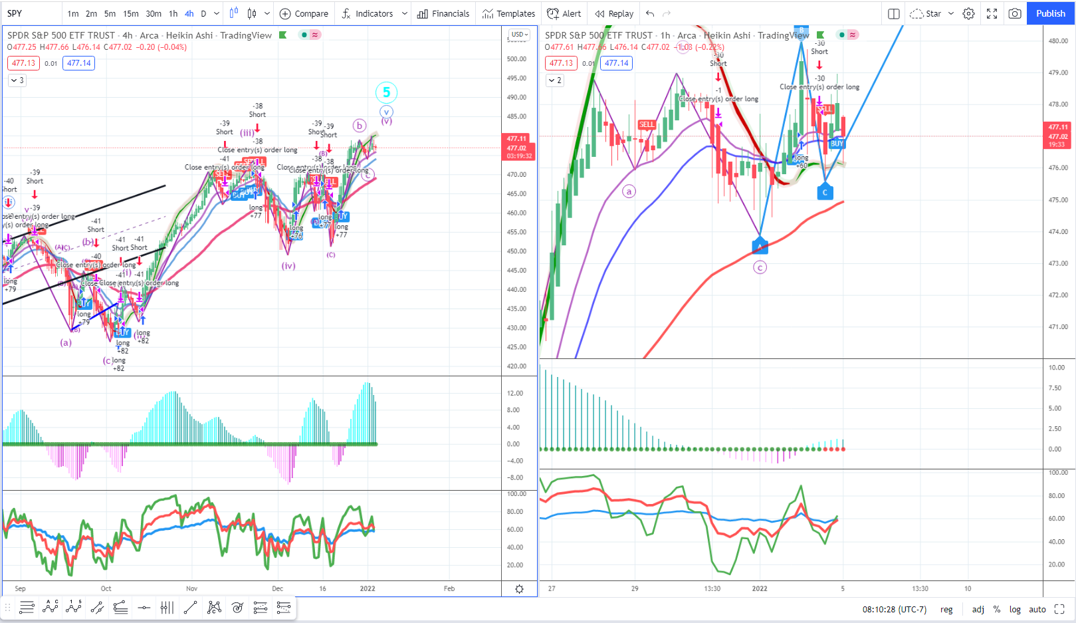Select the 4h interval
The width and height of the screenshot is (1076, 623).
189,13
